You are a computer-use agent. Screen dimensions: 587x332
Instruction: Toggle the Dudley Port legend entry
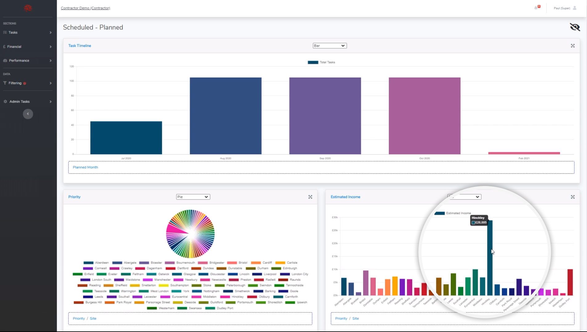[219, 308]
